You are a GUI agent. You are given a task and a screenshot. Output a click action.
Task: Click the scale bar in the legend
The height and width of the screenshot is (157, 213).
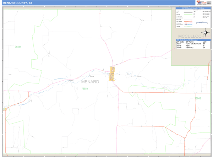pyautogui.click(x=202, y=23)
